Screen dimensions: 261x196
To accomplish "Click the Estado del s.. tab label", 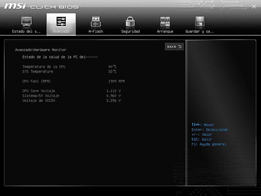I will 26,31.
